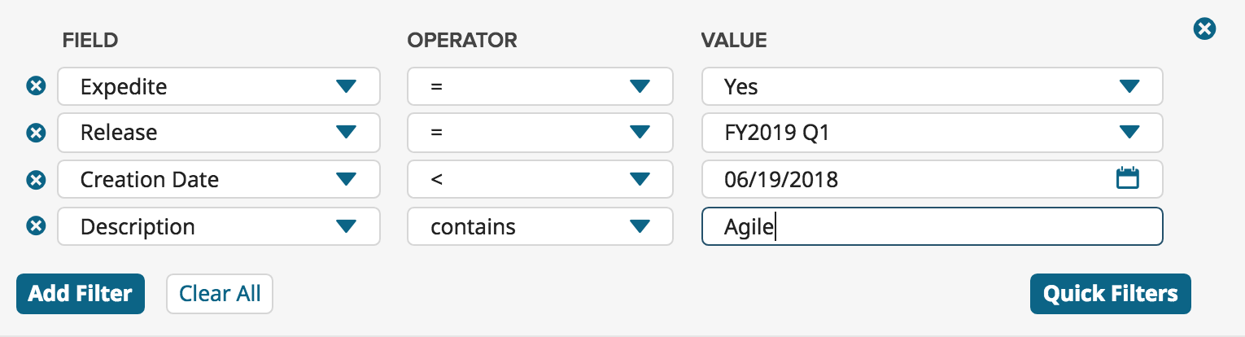Remove the Release filter row
Image resolution: width=1245 pixels, height=337 pixels.
pyautogui.click(x=36, y=133)
